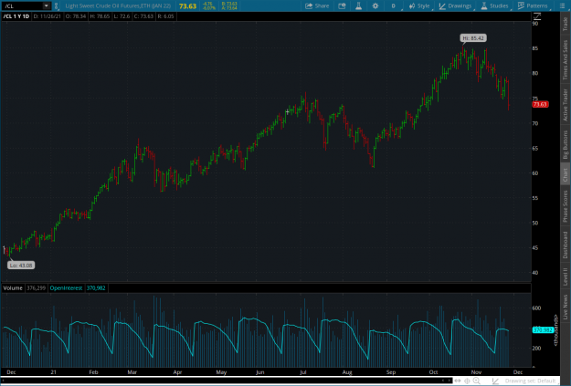This screenshot has width=571, height=386.
Task: Open the Drawing set: Default selector
Action: tap(530, 381)
